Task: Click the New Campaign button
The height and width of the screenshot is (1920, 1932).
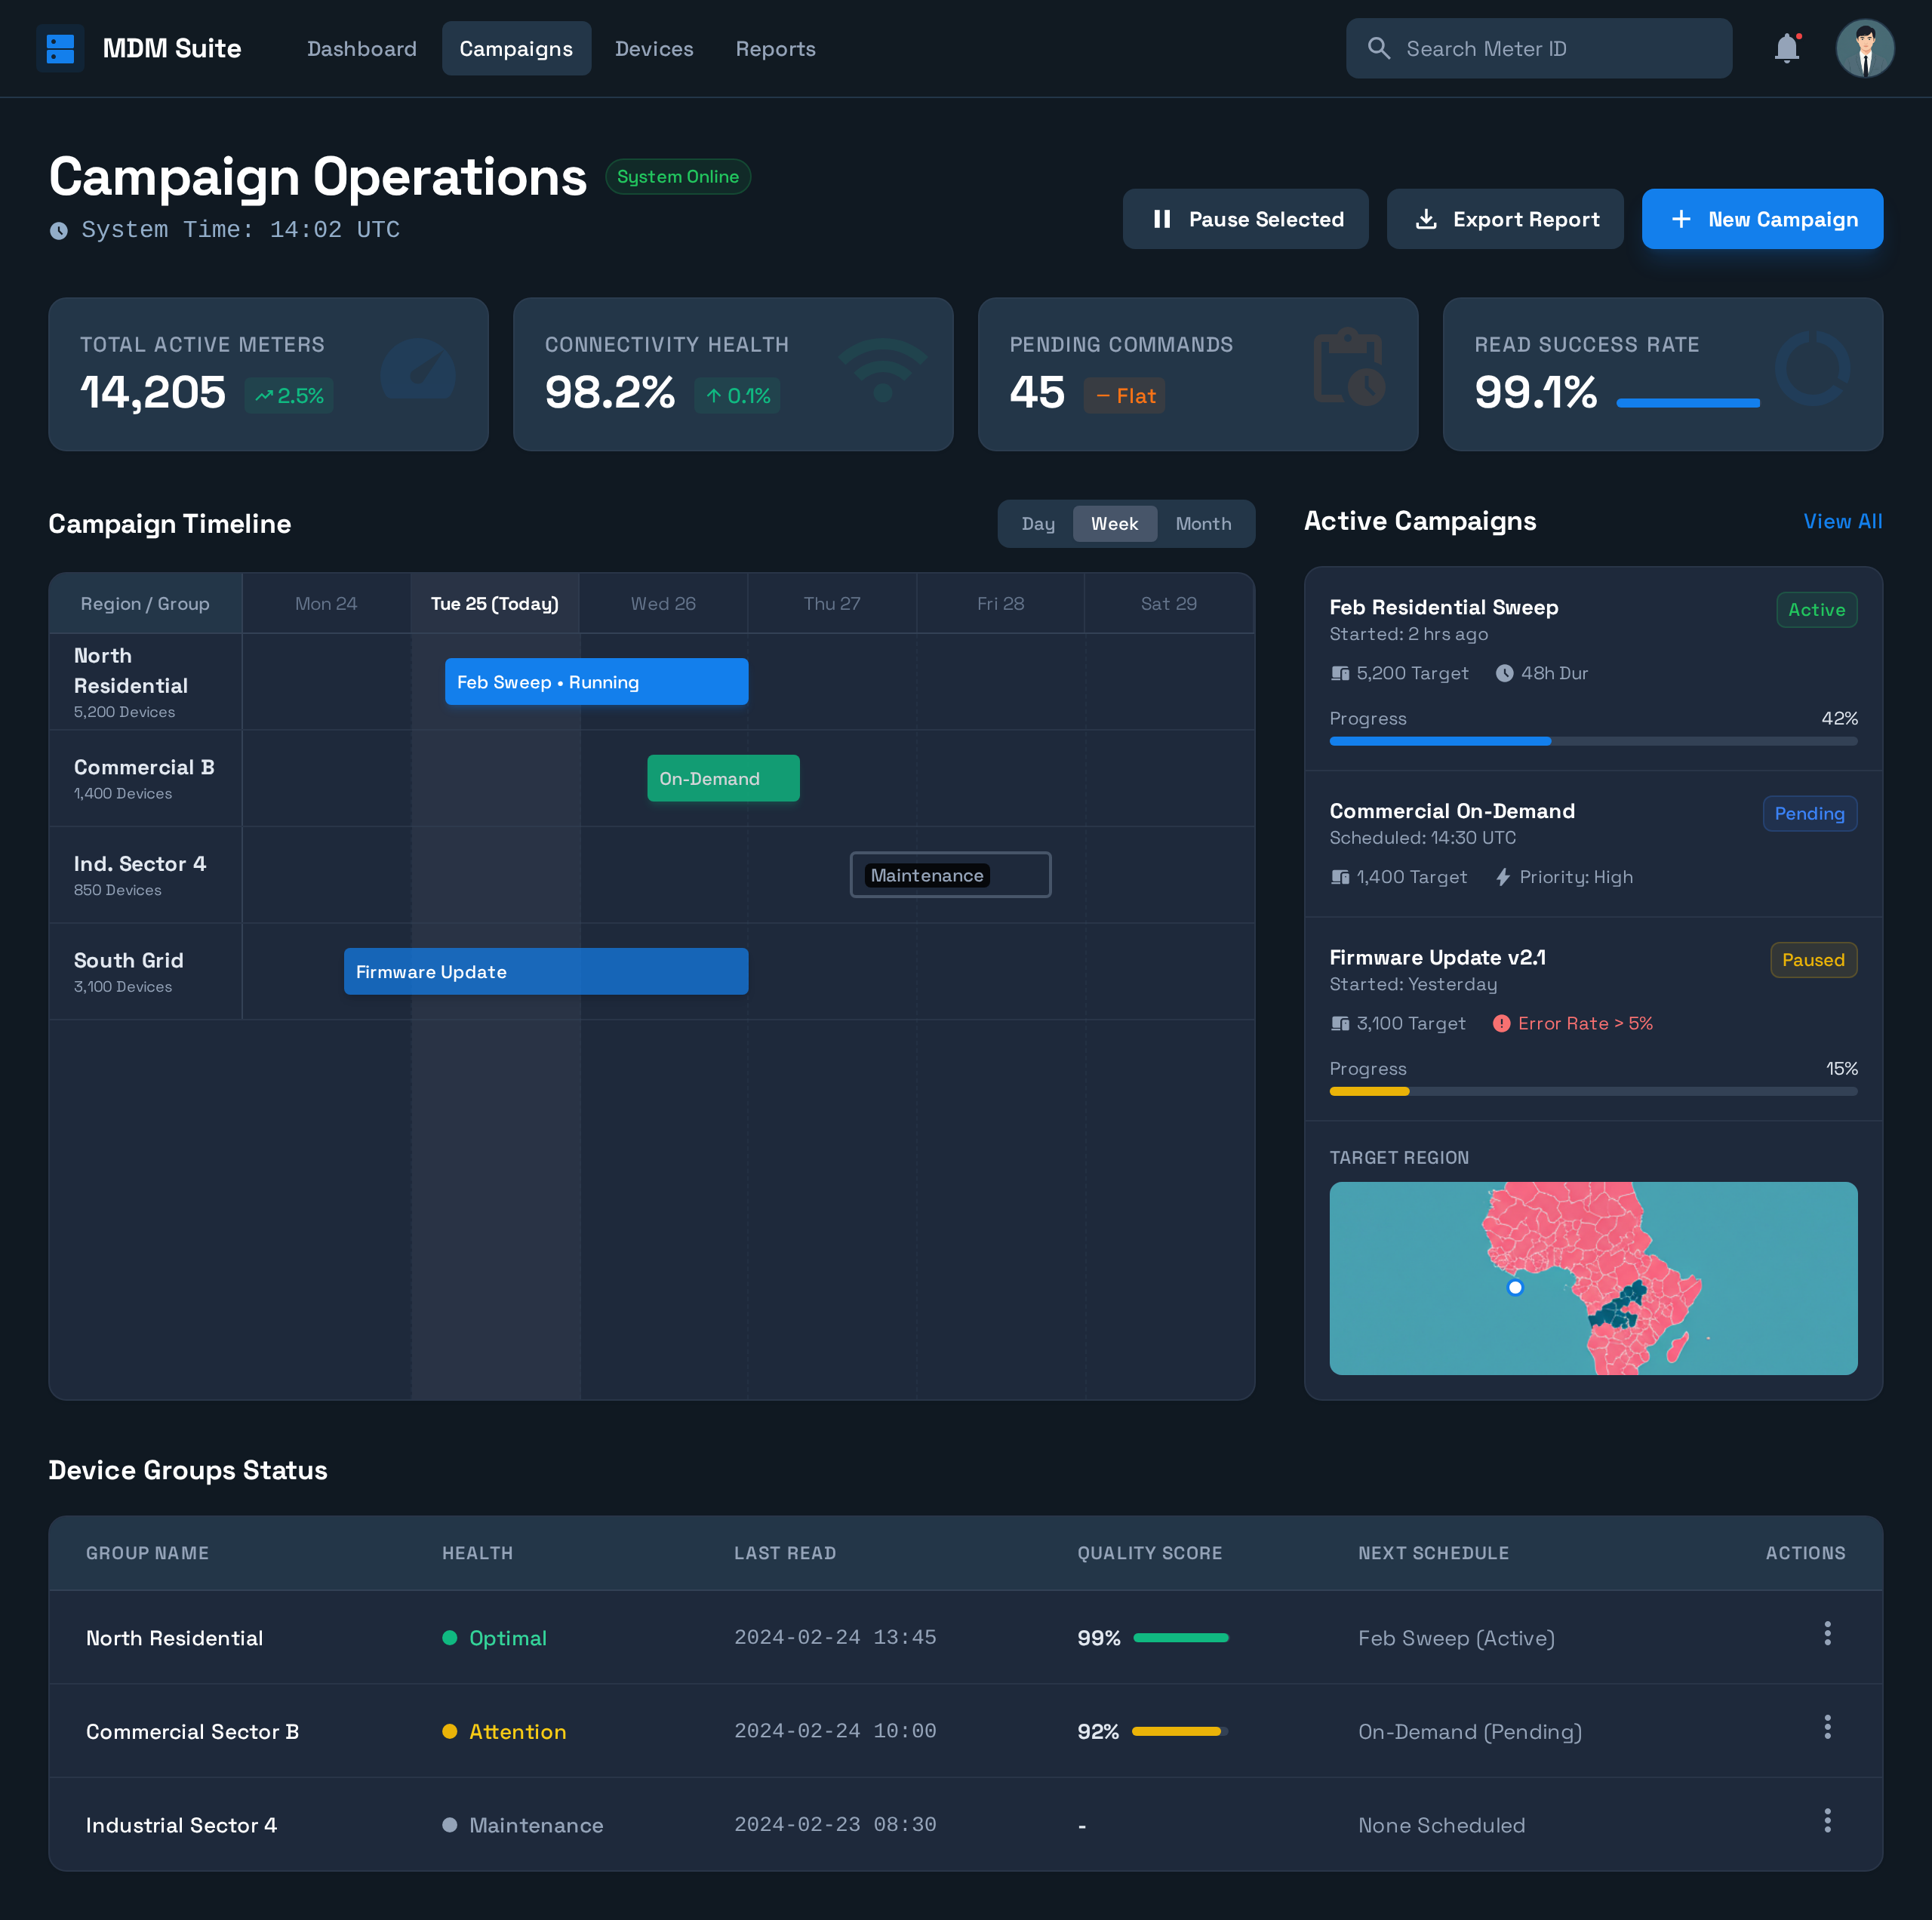Action: [x=1762, y=219]
